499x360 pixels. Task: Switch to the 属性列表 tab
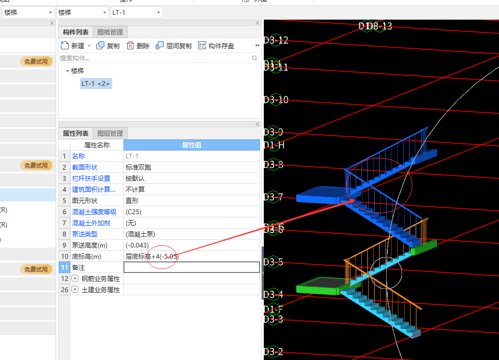[x=76, y=134]
